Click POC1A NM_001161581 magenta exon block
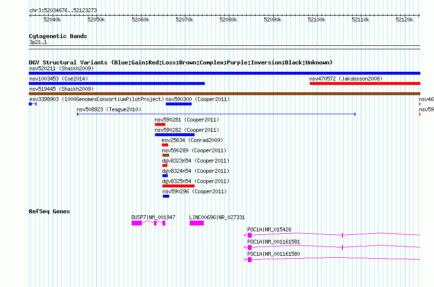The height and width of the screenshot is (287, 434). click(x=250, y=247)
